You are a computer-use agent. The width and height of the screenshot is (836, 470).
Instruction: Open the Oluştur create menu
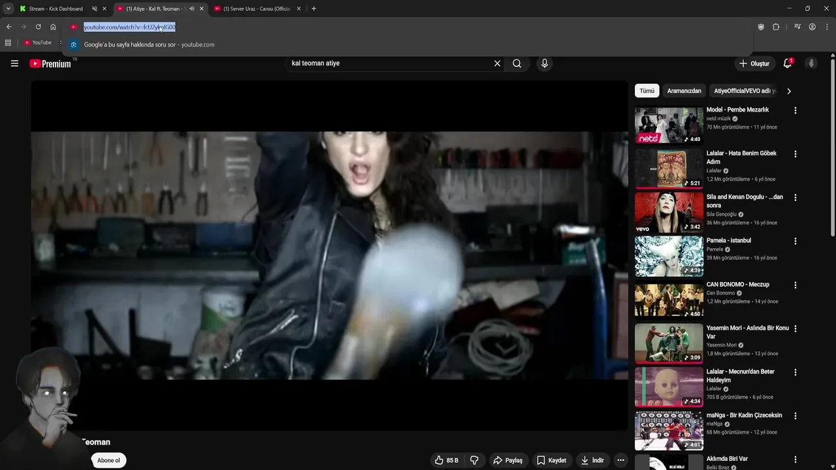click(x=754, y=63)
